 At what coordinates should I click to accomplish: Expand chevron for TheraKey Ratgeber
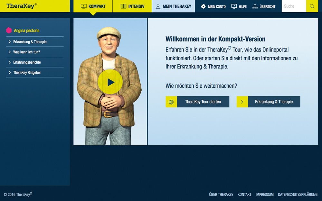point(10,72)
